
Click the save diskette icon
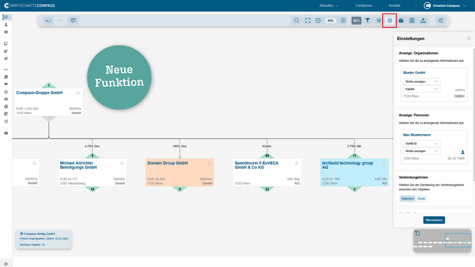(412, 21)
